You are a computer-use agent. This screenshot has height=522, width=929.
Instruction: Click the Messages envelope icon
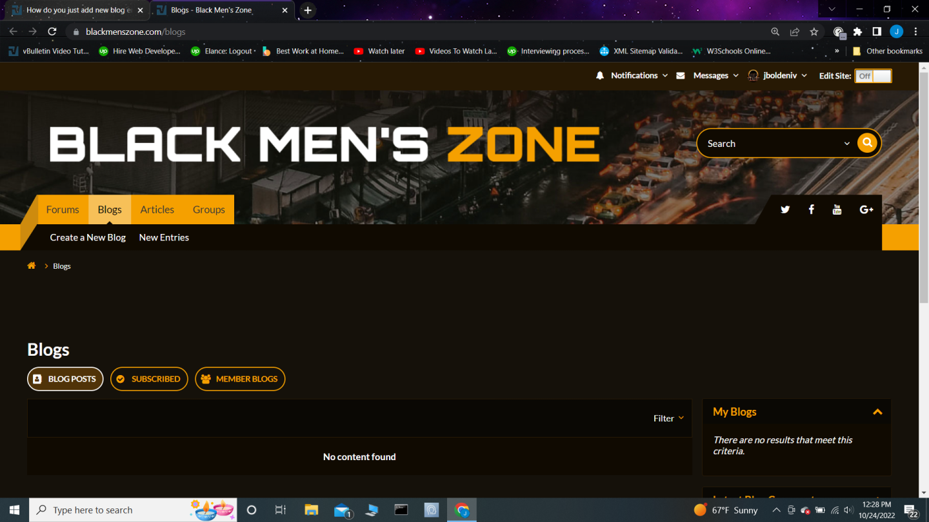coord(681,75)
